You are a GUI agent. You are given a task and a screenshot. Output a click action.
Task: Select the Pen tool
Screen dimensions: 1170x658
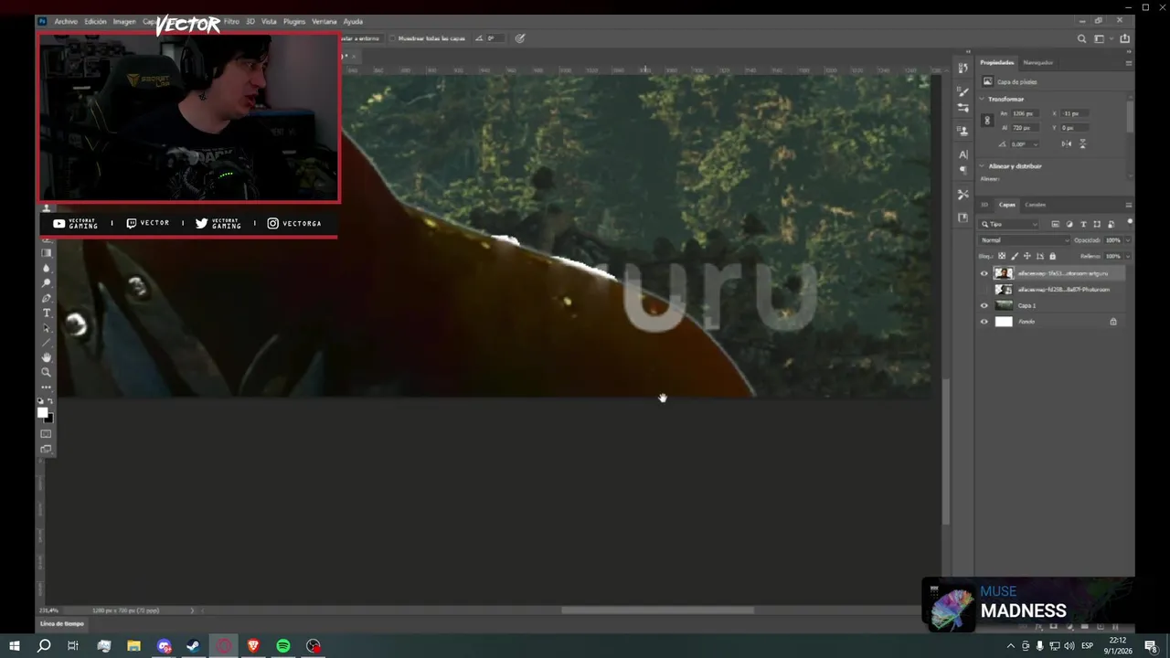pos(47,298)
